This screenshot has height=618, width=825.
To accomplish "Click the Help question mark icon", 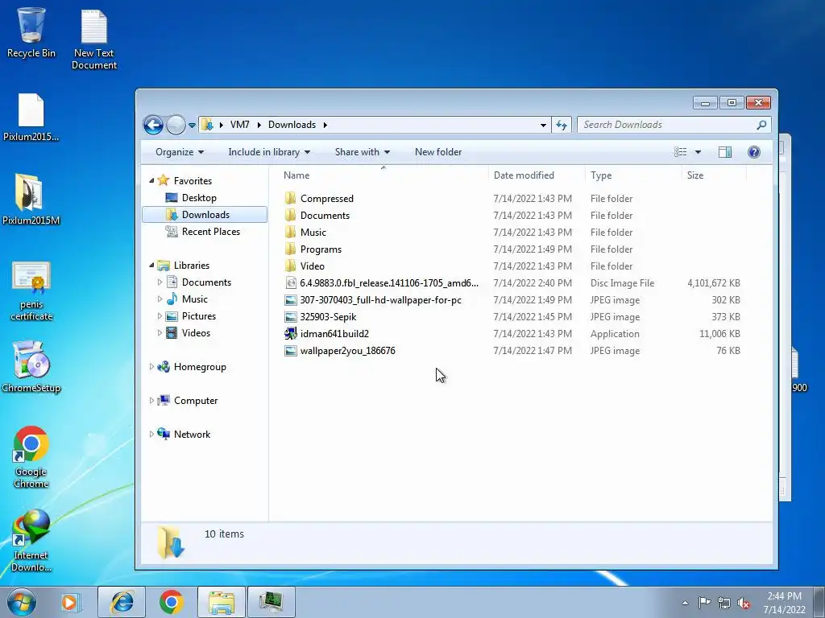I will [753, 152].
